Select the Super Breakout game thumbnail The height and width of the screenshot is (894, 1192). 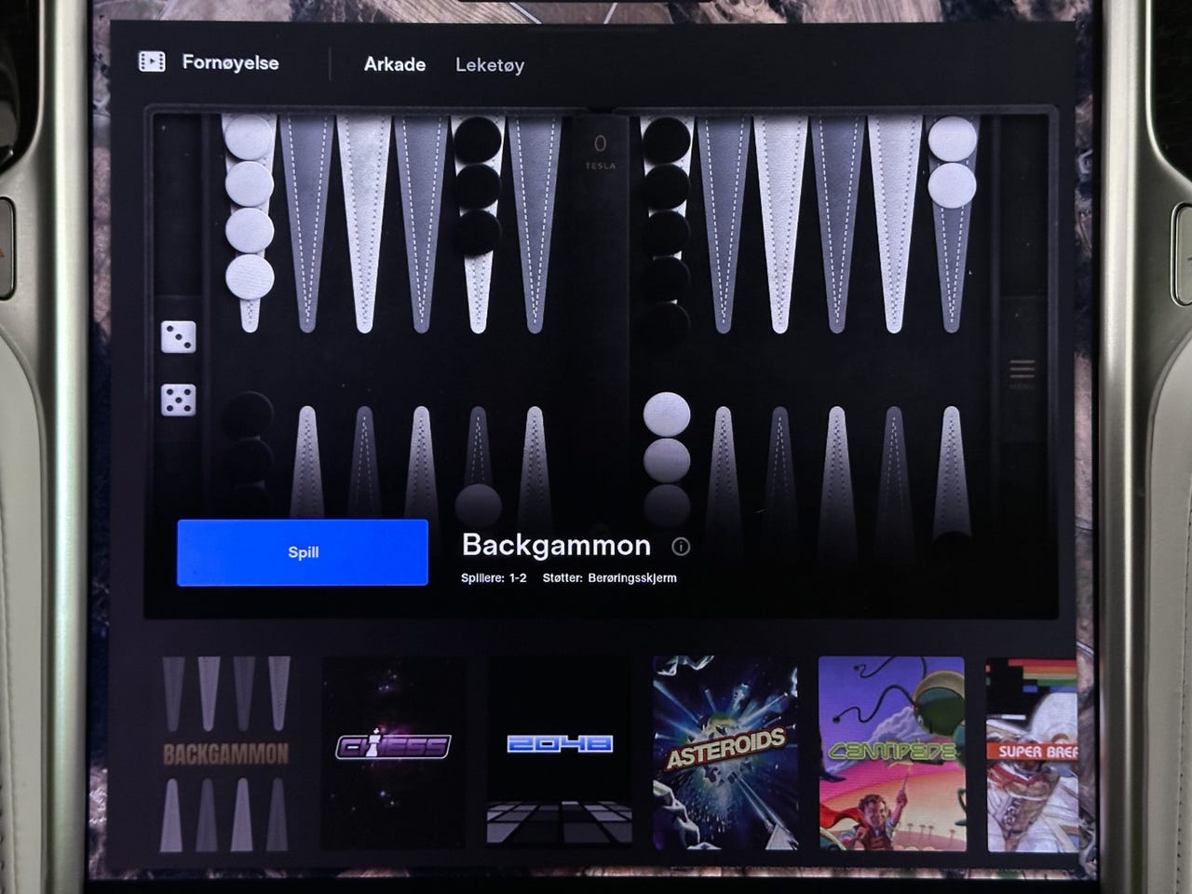tap(1031, 753)
